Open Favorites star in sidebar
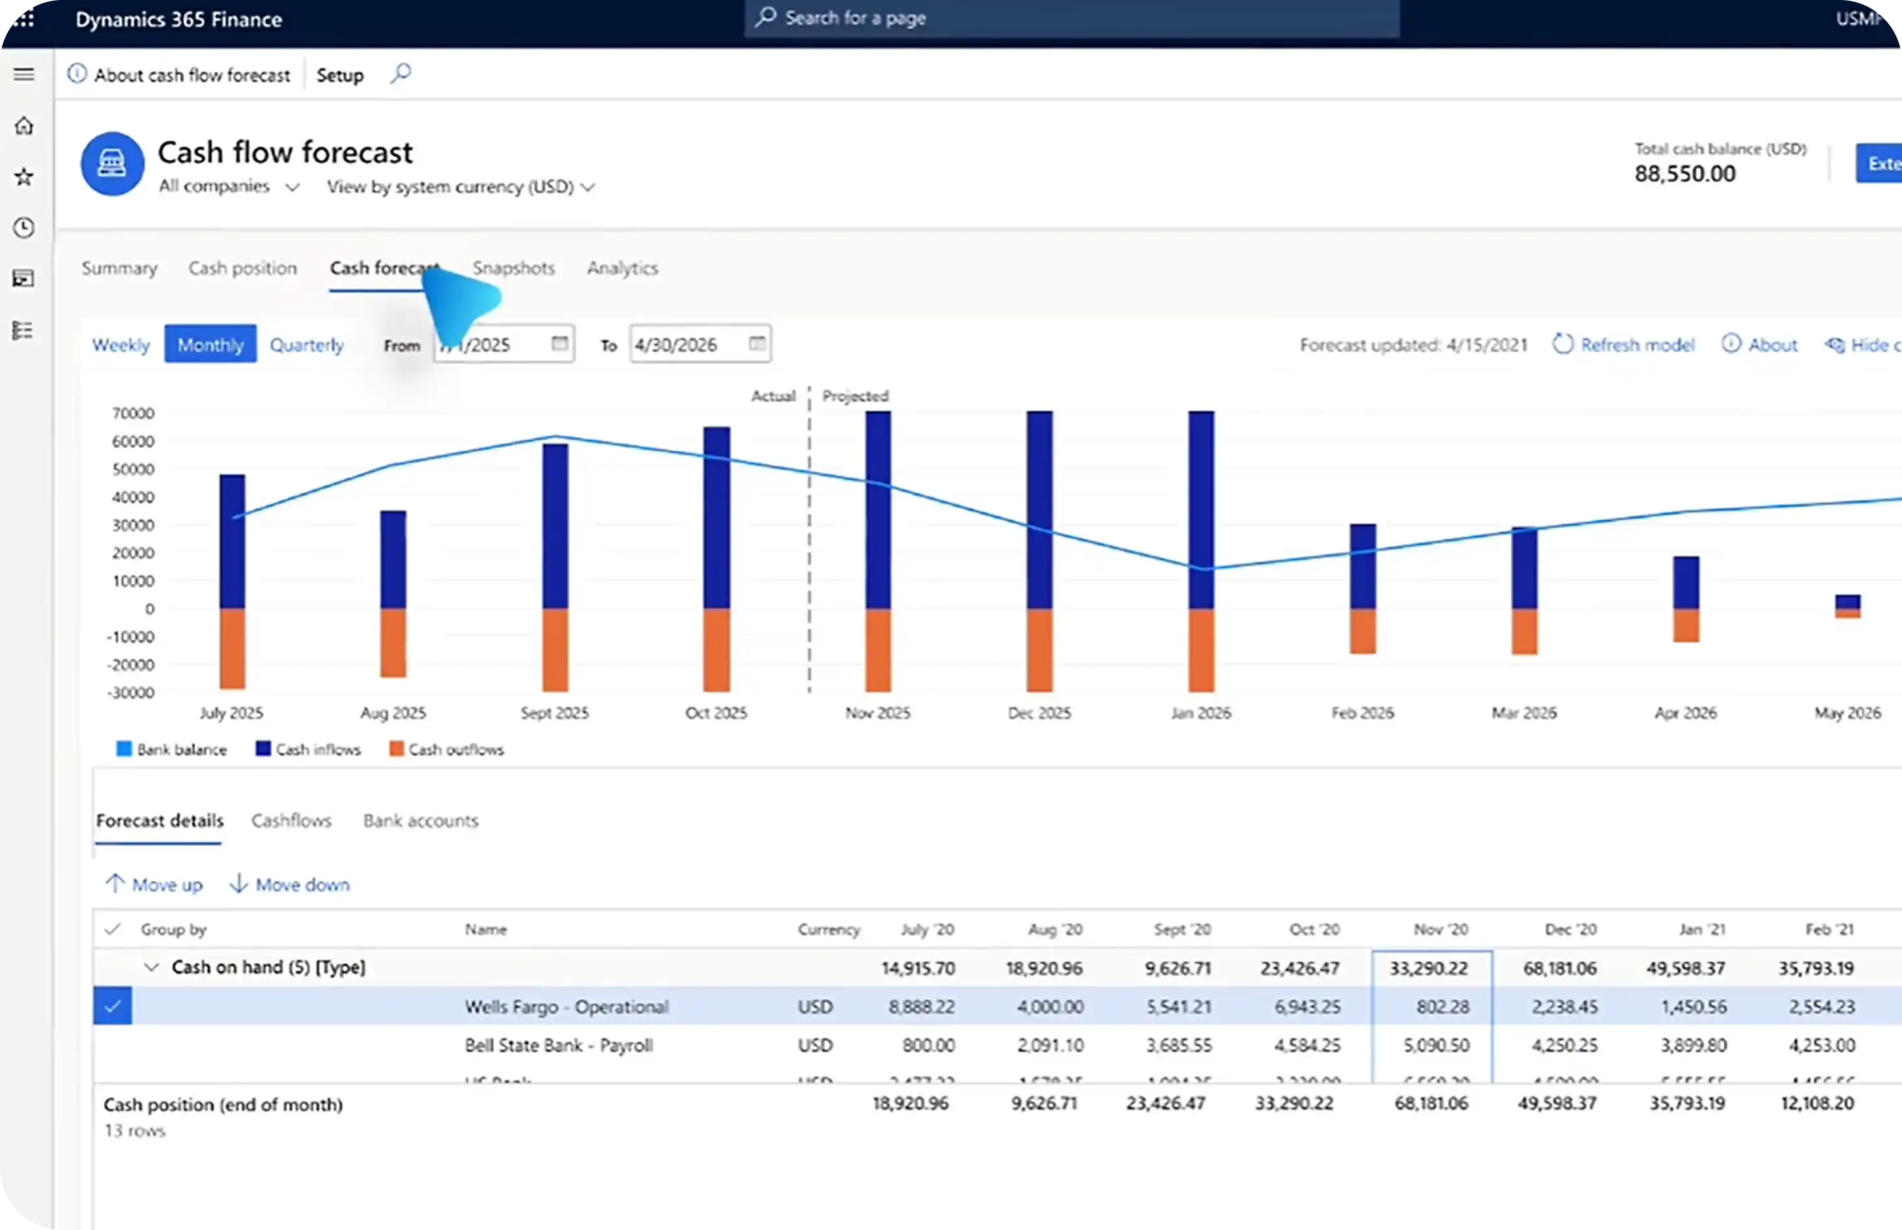The width and height of the screenshot is (1902, 1230). [x=23, y=177]
